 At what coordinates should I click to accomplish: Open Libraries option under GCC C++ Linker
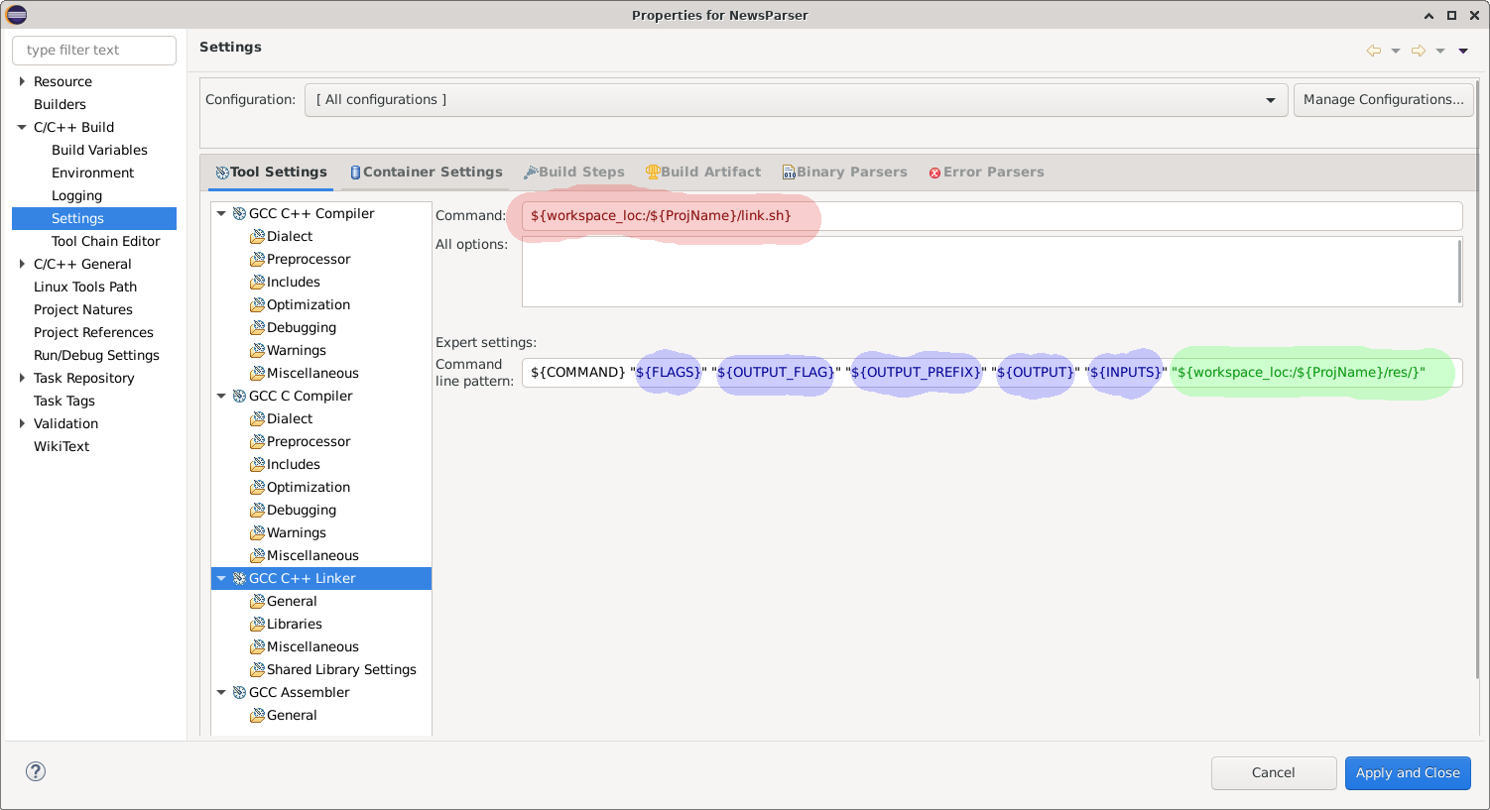pos(294,624)
